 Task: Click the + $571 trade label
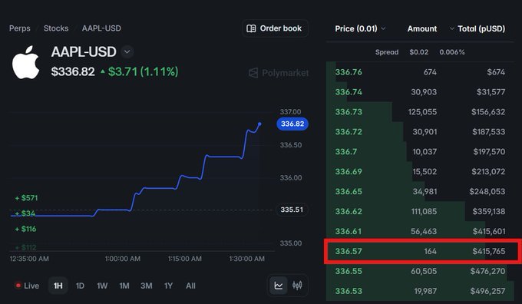27,198
